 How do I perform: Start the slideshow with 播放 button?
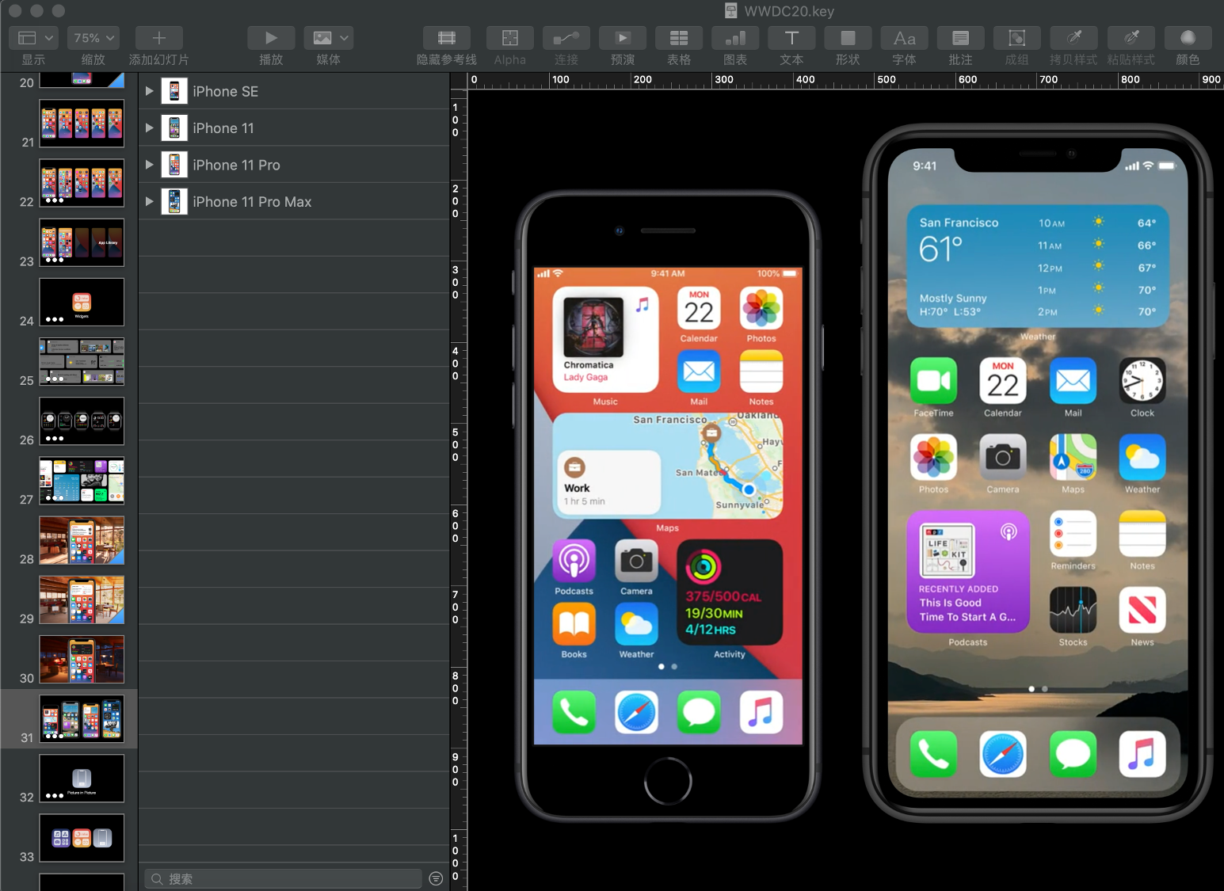pos(271,38)
